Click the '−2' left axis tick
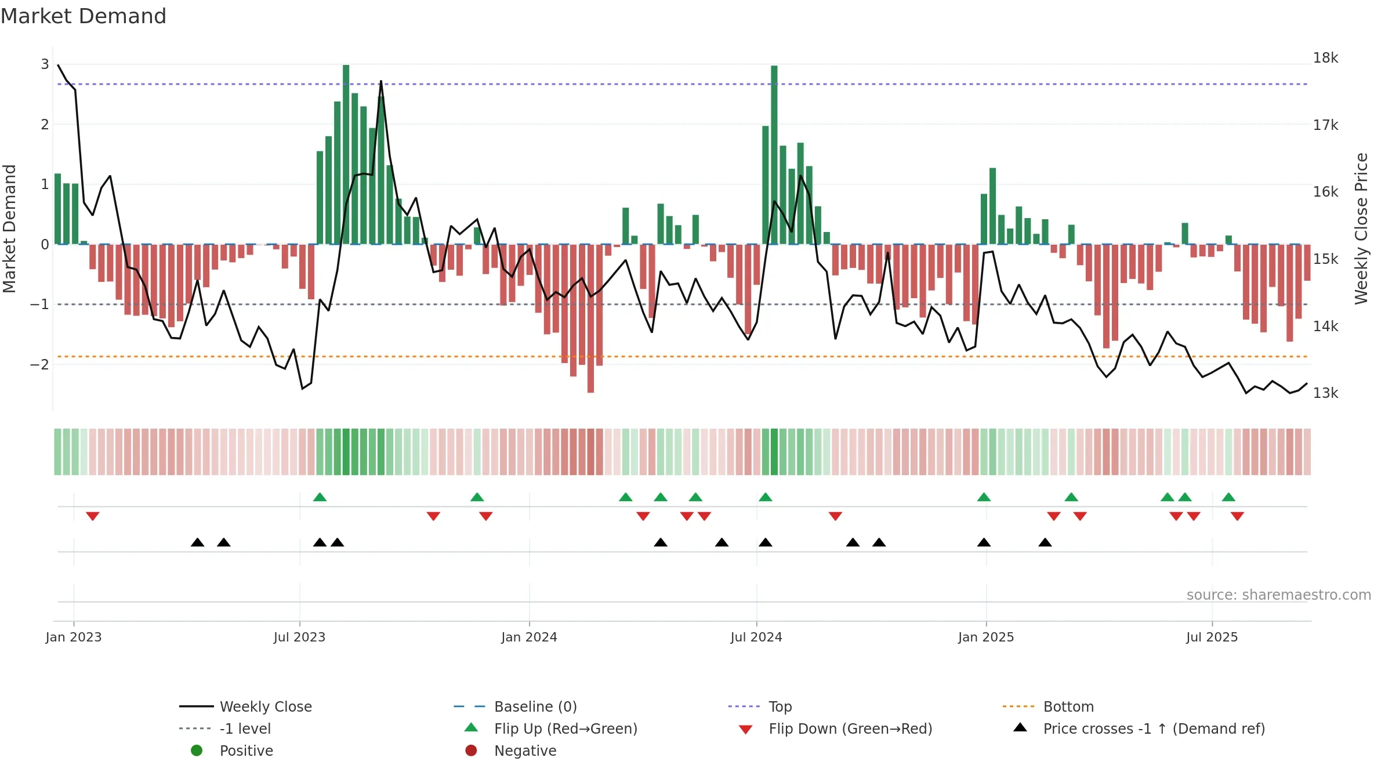 [39, 364]
